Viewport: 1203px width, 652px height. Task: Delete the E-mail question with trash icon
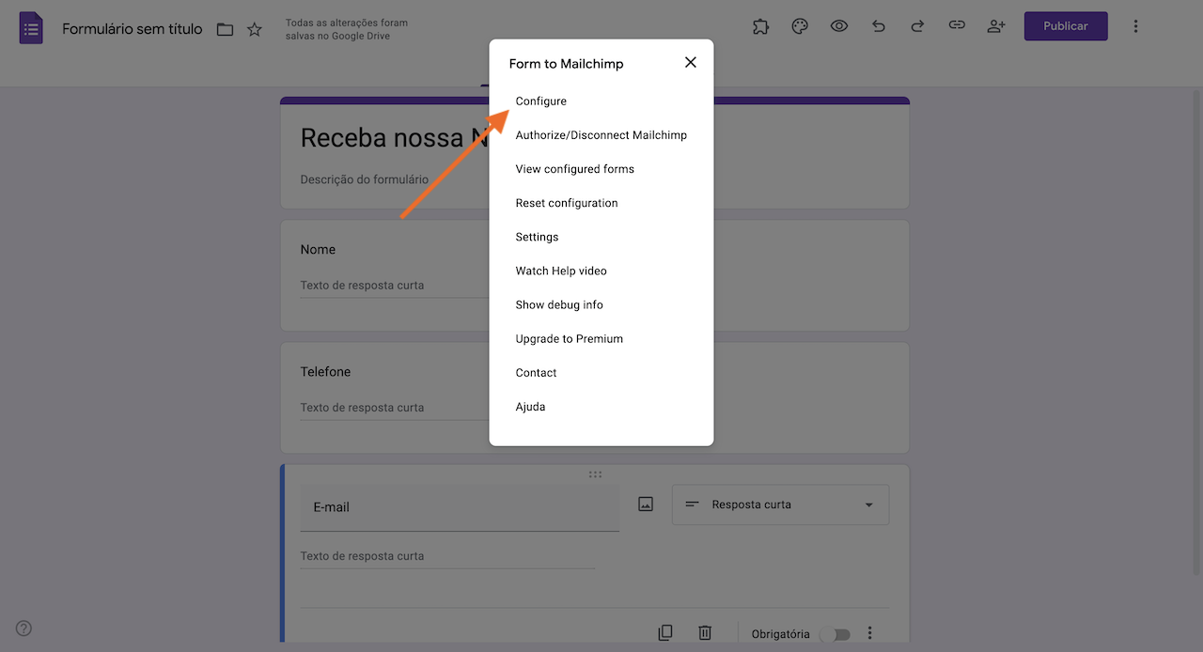(705, 633)
